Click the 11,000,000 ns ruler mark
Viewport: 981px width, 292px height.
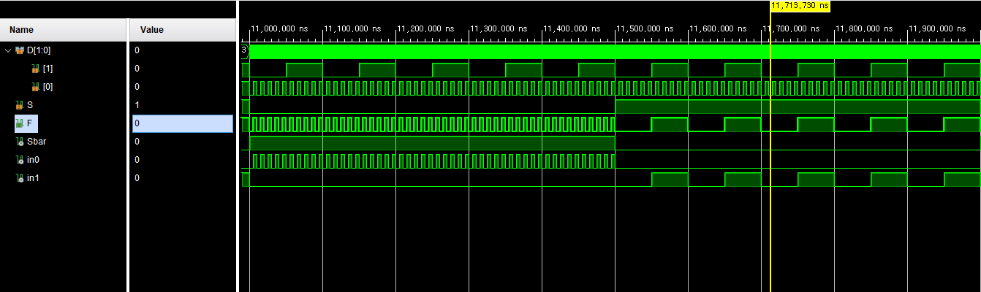pyautogui.click(x=279, y=28)
